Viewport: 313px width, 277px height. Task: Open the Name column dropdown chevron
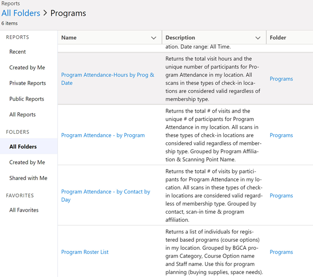pos(153,38)
